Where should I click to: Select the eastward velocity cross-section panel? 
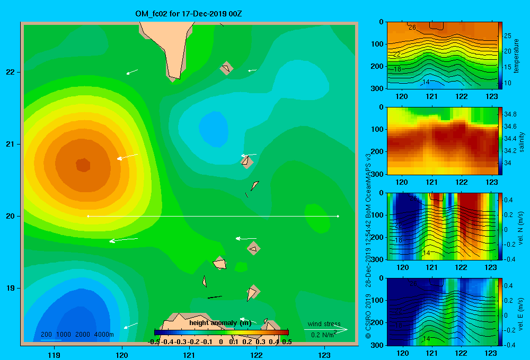point(442,312)
